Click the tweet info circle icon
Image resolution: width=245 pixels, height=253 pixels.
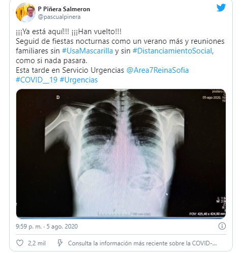click(222, 226)
